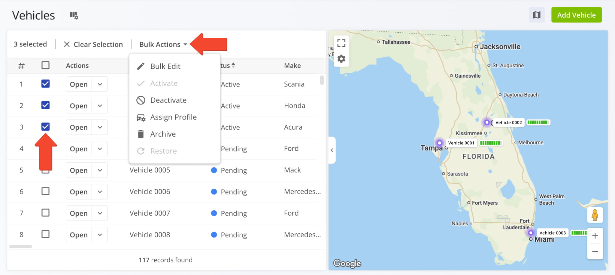
Task: Zoom out on the map
Action: point(595,252)
